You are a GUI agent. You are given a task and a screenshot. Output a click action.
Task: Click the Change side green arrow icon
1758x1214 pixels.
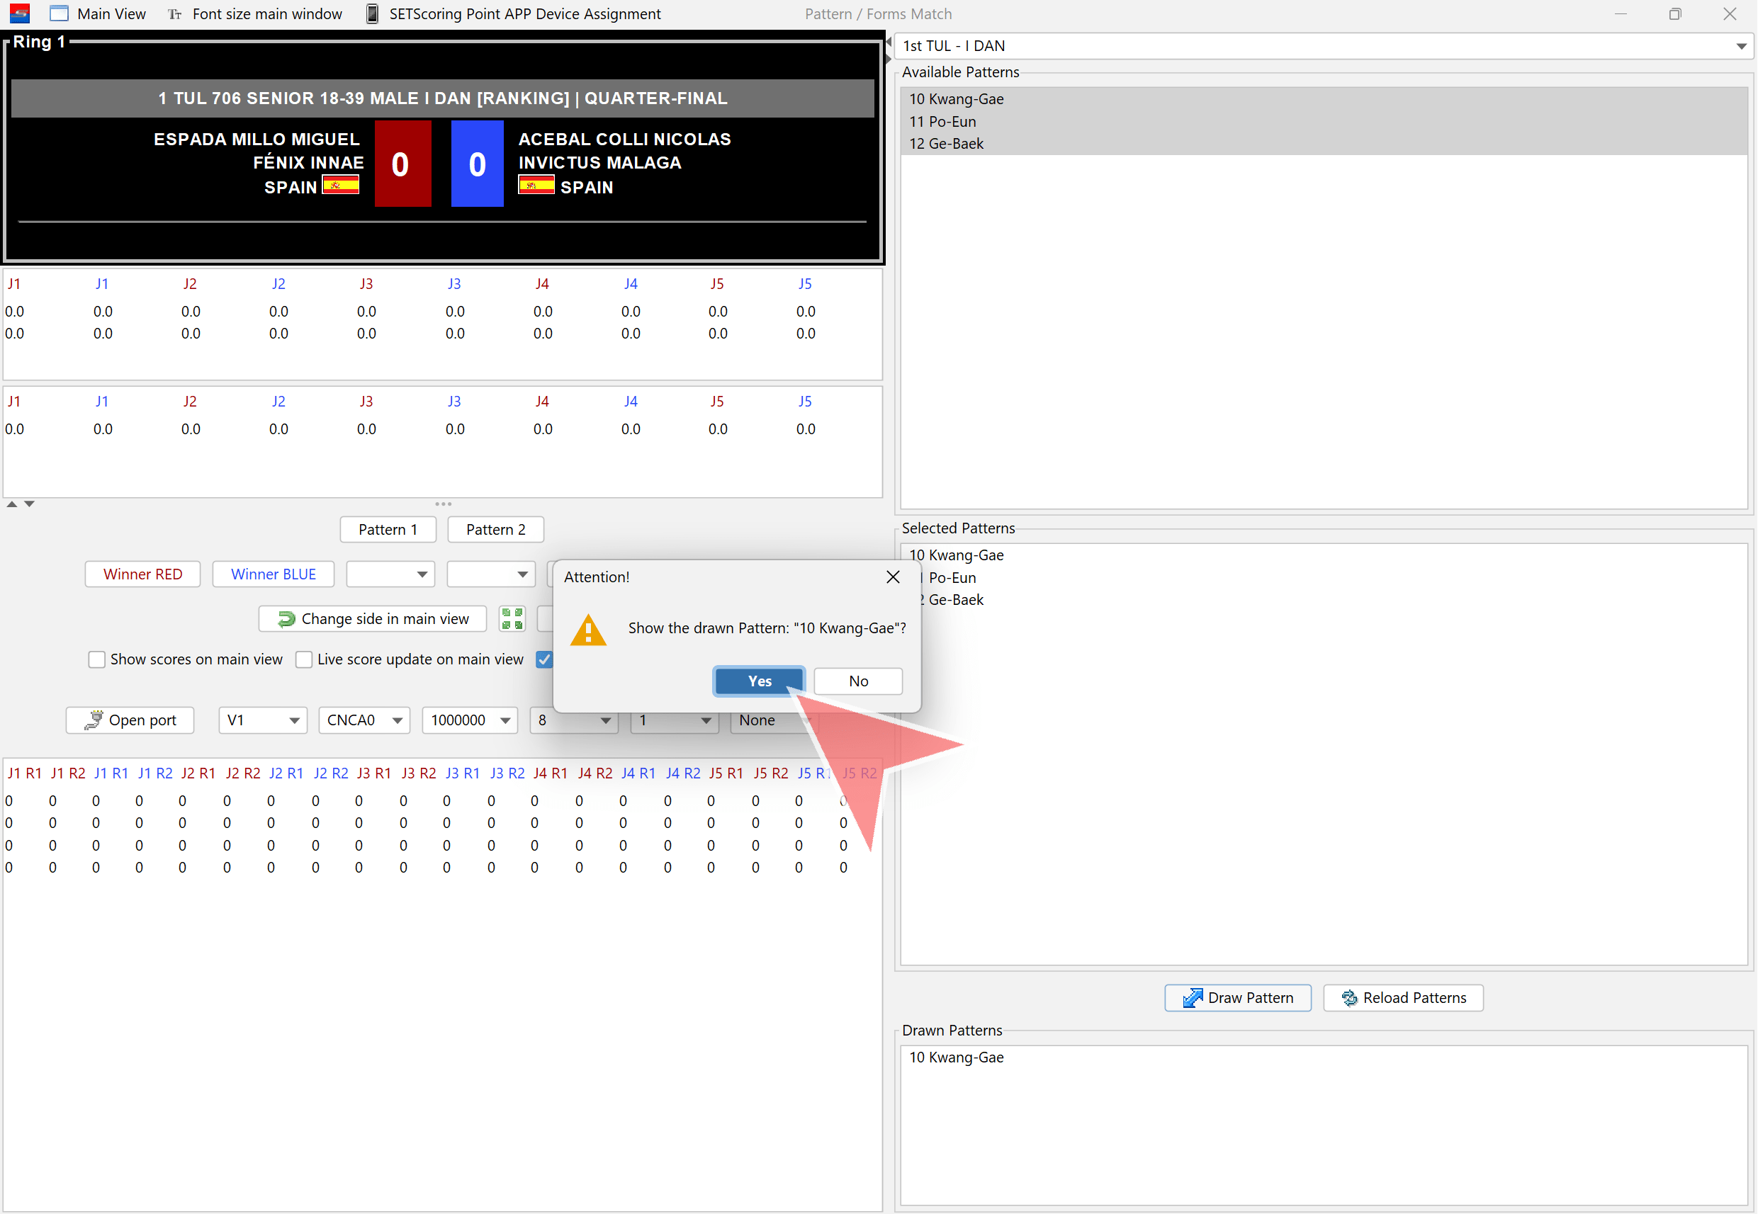286,619
